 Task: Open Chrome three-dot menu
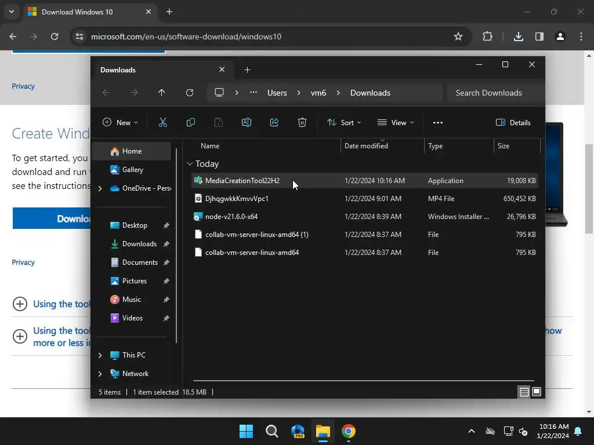[x=581, y=37]
